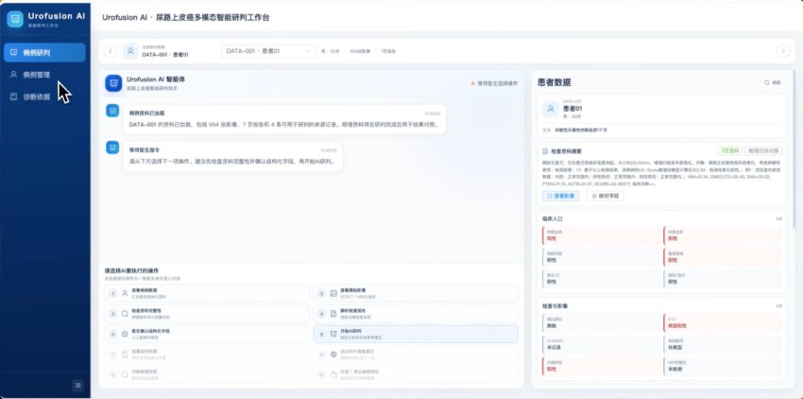
Task: Select the document icon in action 4 解析检查报告
Action: [x=333, y=313]
